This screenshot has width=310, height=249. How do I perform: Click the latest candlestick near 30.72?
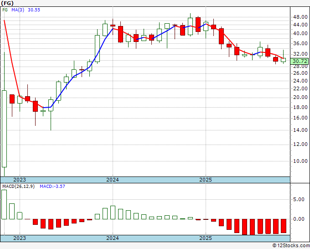pyautogui.click(x=283, y=60)
